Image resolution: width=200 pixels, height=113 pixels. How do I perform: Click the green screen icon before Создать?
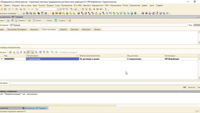point(56,20)
